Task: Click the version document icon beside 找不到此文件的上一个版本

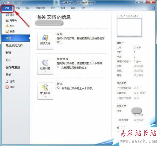Action: tap(58, 88)
